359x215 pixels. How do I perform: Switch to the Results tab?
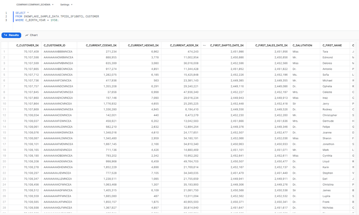click(x=11, y=35)
